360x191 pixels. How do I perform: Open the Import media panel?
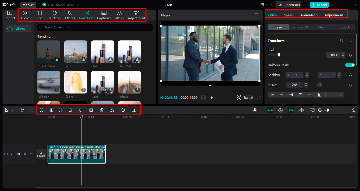tap(10, 15)
